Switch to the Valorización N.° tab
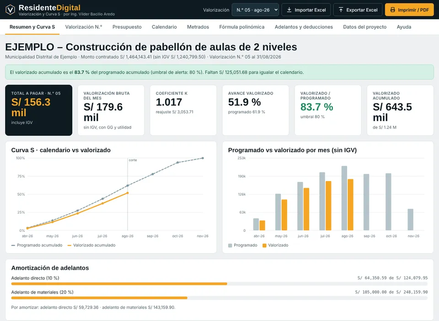Screen dimensions: 439x321 pyautogui.click(x=84, y=27)
